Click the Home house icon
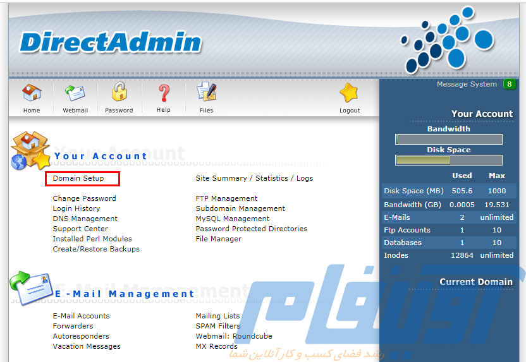This screenshot has height=362, width=526. (x=32, y=93)
